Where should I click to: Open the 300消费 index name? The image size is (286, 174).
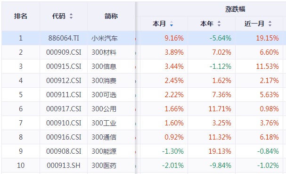(x=104, y=81)
